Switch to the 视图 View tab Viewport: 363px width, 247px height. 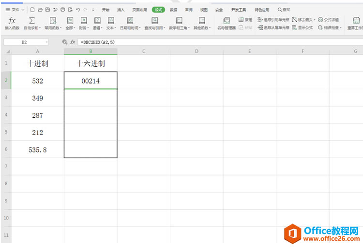[x=204, y=10]
